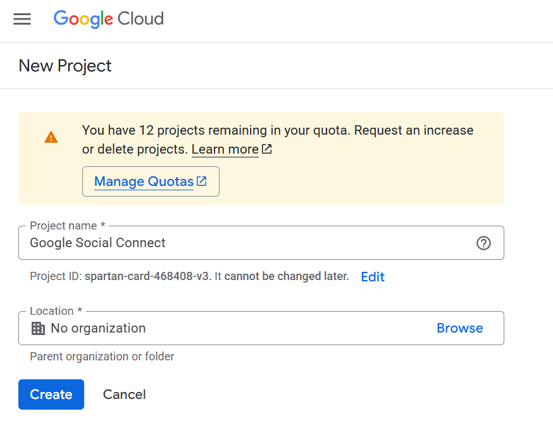Click the Manage Quotas button
The height and width of the screenshot is (440, 553).
click(151, 181)
